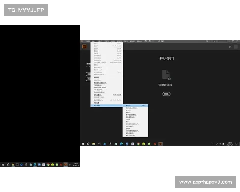Click Start button in left black screen's taskbar

click(x=3, y=164)
